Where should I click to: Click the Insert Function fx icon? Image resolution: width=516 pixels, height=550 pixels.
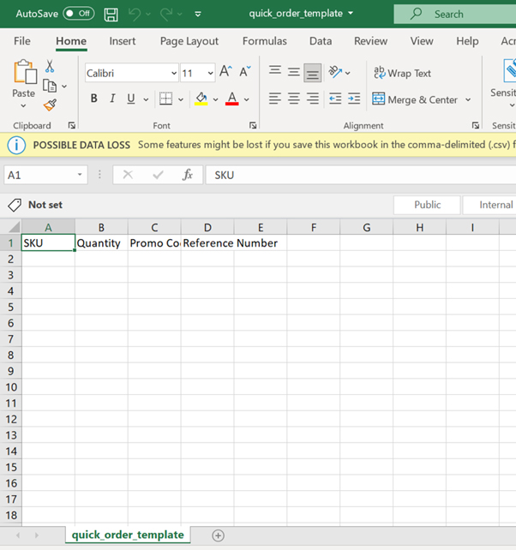coord(188,174)
